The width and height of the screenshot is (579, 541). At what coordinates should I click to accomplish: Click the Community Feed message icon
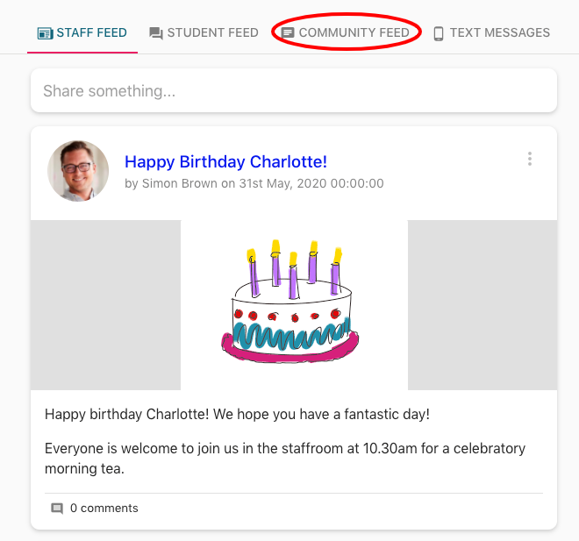[288, 33]
